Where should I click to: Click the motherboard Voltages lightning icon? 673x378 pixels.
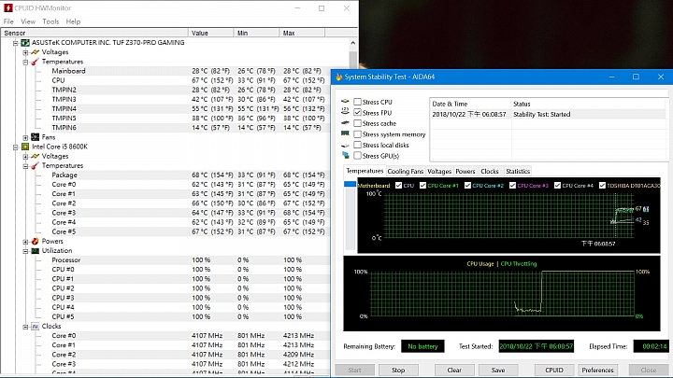coord(36,52)
